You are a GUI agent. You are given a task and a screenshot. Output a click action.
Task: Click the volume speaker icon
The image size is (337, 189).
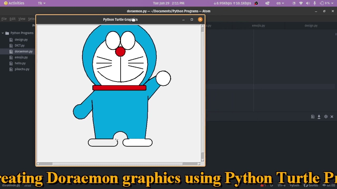[308, 3]
